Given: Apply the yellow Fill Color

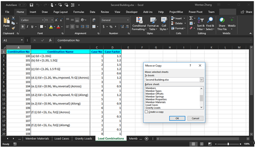Looking at the screenshot, I should (x=51, y=27).
